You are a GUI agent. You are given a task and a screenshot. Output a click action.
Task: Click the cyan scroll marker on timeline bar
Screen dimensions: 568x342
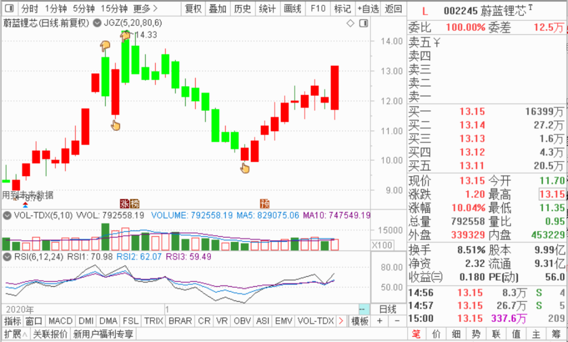[363, 309]
